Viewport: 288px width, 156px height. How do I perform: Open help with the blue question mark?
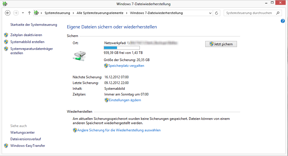pyautogui.click(x=283, y=21)
